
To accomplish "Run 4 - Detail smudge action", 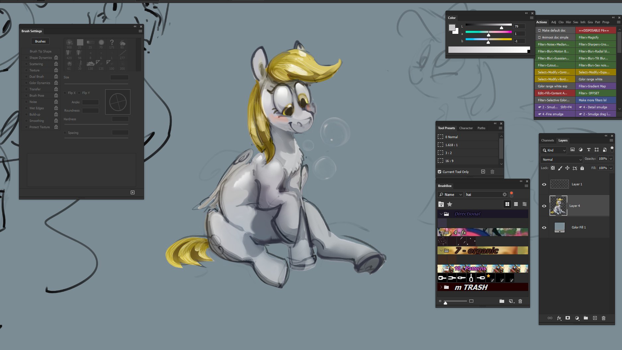I will point(596,107).
